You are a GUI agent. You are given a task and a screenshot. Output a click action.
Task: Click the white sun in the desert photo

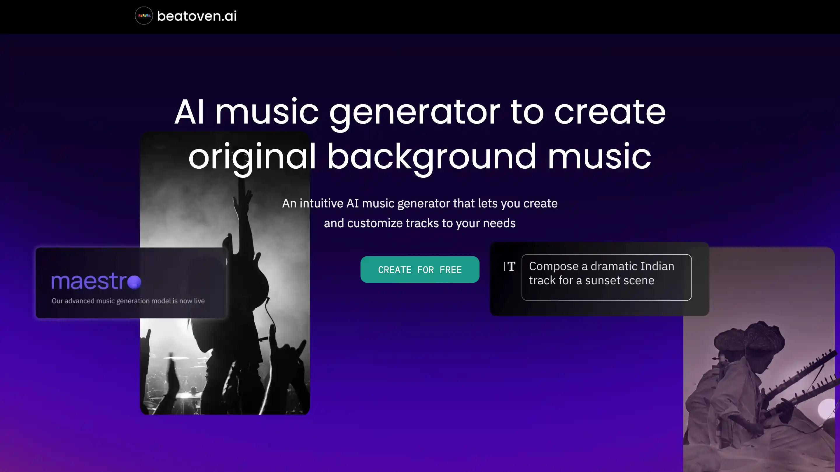827,409
